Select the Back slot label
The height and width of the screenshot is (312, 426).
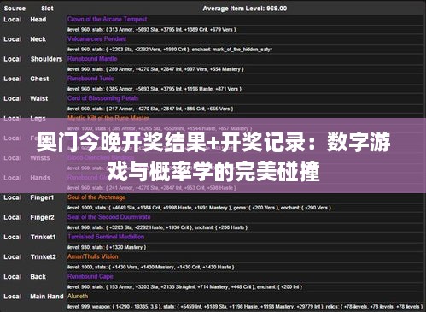tap(38, 277)
